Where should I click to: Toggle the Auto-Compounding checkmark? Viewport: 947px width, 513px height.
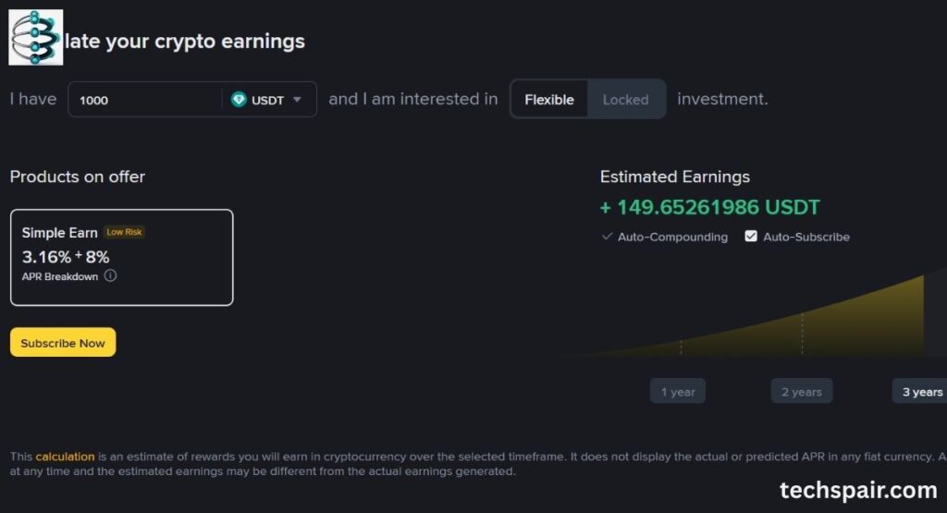point(607,237)
